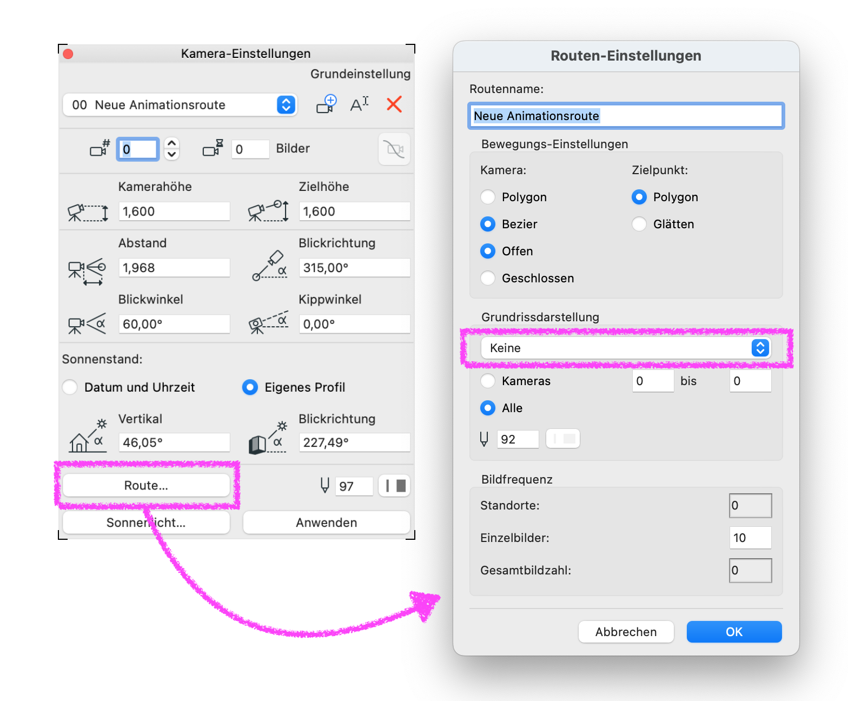Viewport: 848px width, 701px height.
Task: Open the 00 Neue Animationsroute dropdown
Action: tap(180, 105)
